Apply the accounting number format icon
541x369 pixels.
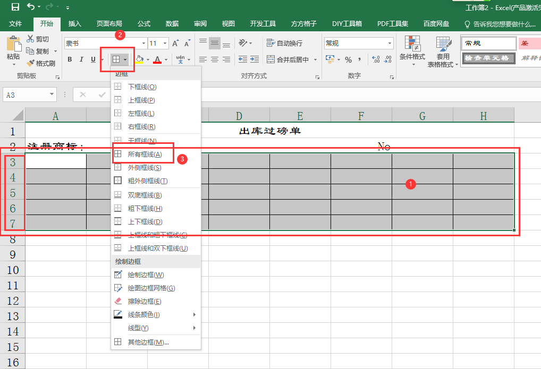point(330,59)
